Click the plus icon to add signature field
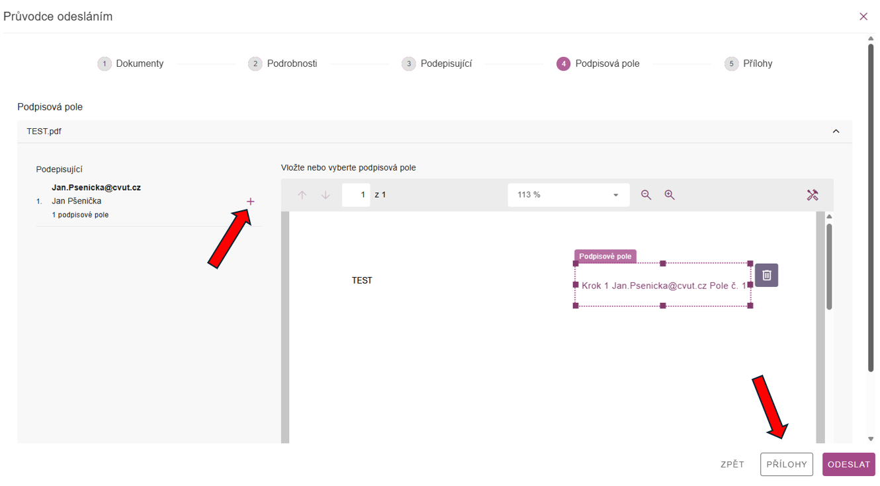The width and height of the screenshot is (880, 486). [x=250, y=202]
